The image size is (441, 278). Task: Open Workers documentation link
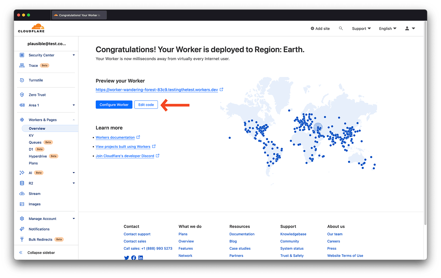point(115,137)
